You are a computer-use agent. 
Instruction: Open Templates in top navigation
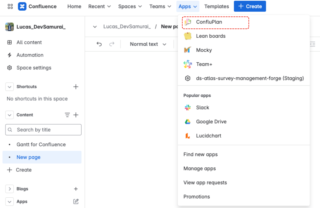[x=217, y=6]
